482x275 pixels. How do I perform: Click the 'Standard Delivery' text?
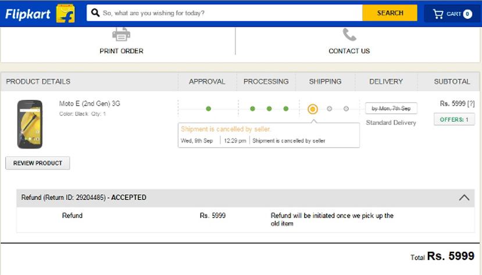pos(391,122)
